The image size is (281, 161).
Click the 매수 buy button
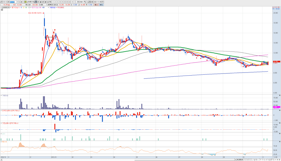[96, 5]
